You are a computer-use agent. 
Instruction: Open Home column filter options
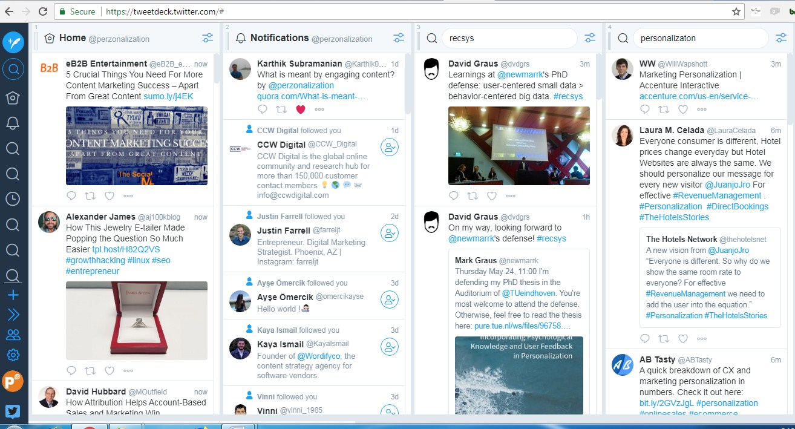coord(208,38)
